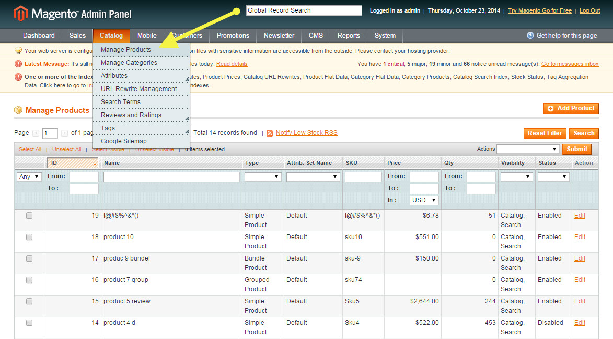Click the Select All link
Screen dimensions: 613x339
coord(30,149)
